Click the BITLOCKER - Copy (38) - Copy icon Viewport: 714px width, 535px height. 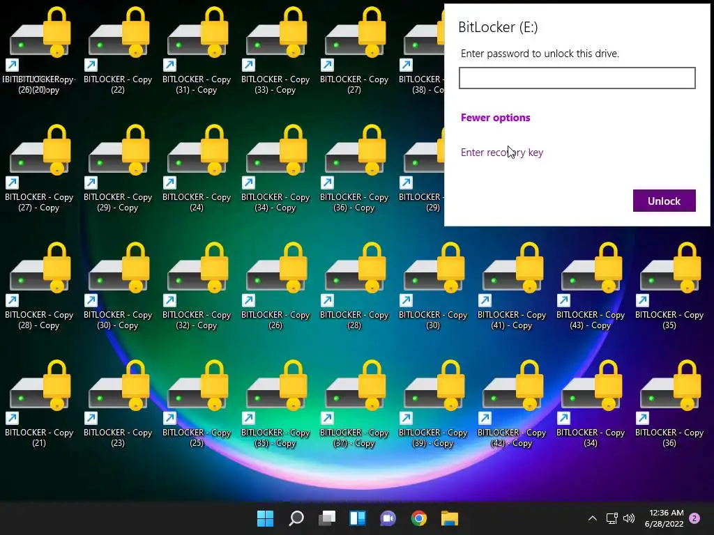(422, 50)
